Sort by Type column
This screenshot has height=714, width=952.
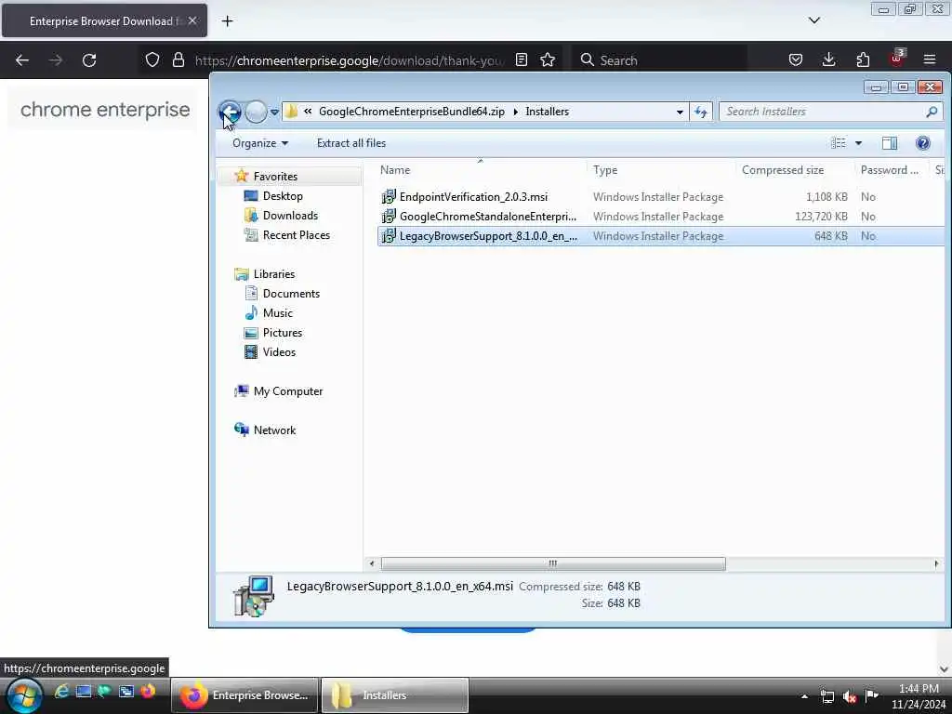click(x=604, y=171)
